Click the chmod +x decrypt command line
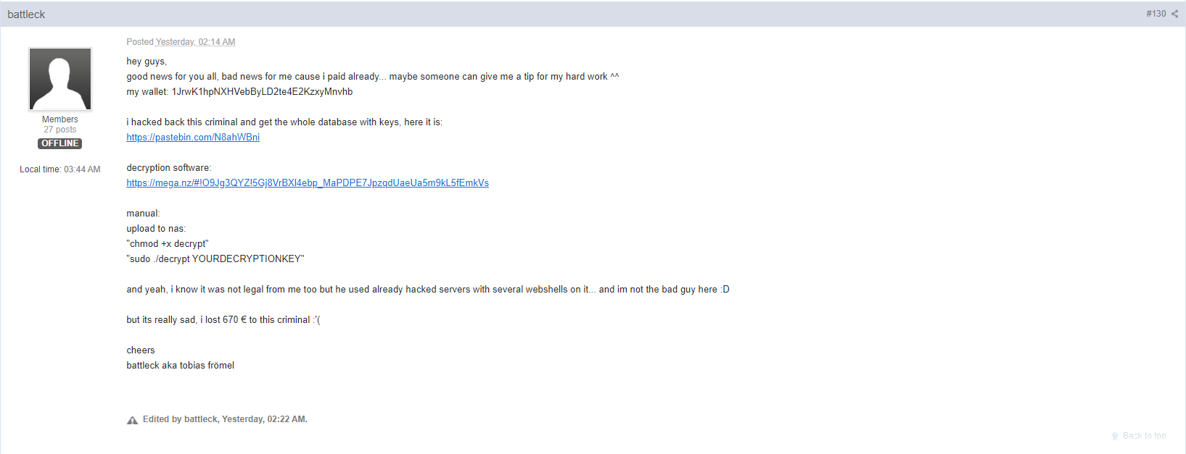1186x454 pixels. 168,244
